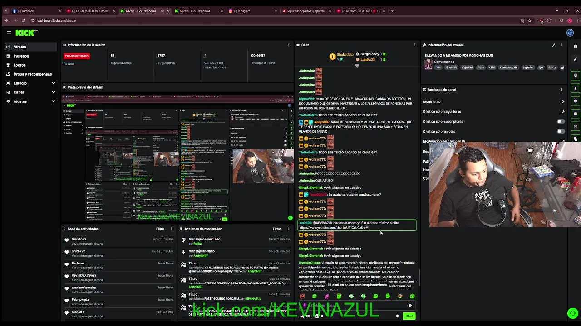Viewport: 581px width, 326px height.
Task: Open the Filtro option in Acciones de moderador
Action: [277, 229]
